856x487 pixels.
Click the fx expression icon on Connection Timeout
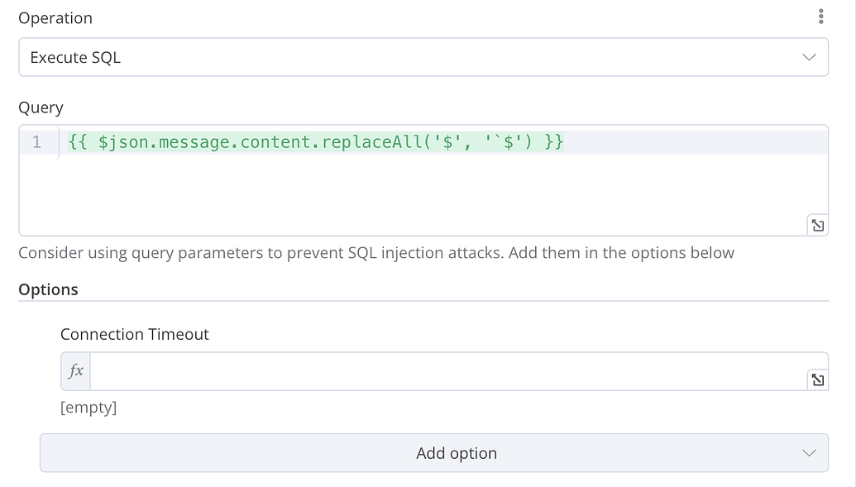click(74, 370)
